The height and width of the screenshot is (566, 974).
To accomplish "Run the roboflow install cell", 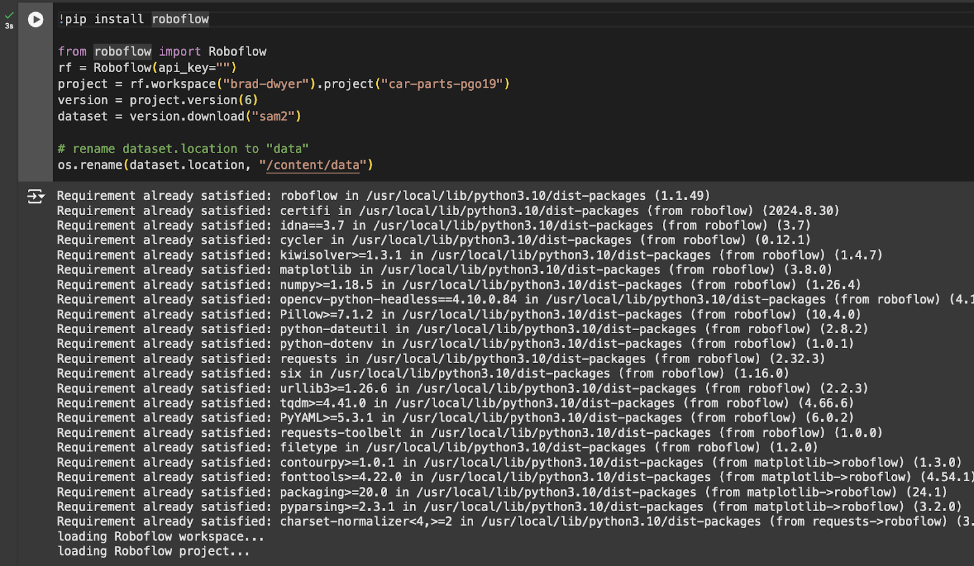I will [36, 19].
